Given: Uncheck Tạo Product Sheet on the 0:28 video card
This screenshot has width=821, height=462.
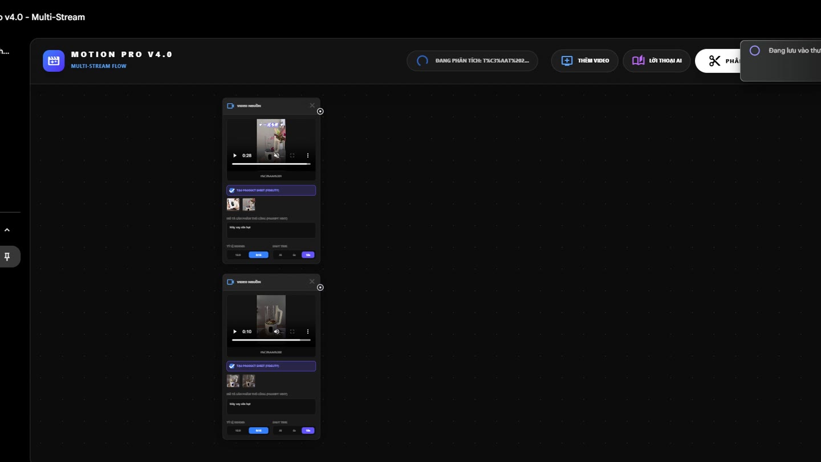Looking at the screenshot, I should click(232, 191).
